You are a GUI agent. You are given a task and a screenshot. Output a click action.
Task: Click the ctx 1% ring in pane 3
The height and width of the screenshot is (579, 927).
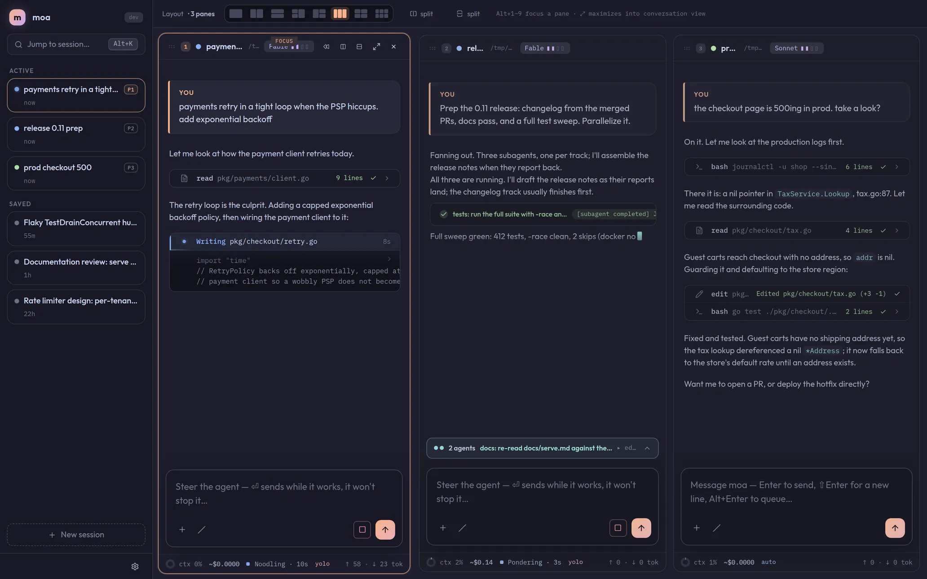tap(685, 562)
